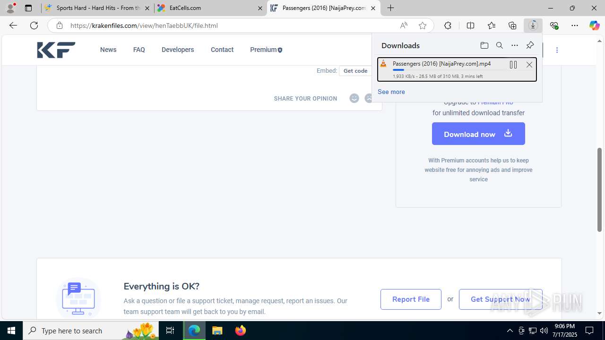Click the page vertical scrollbar thumb

click(600, 190)
